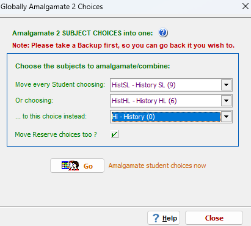Start amalgamation with the Go button

pyautogui.click(x=77, y=166)
